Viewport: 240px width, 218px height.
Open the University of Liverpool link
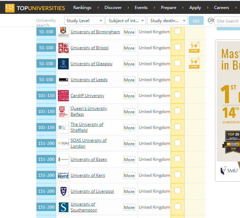(92, 191)
